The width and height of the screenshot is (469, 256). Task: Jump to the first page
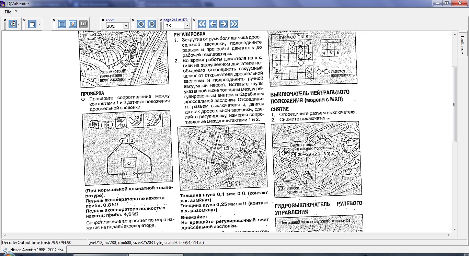[x=202, y=24]
